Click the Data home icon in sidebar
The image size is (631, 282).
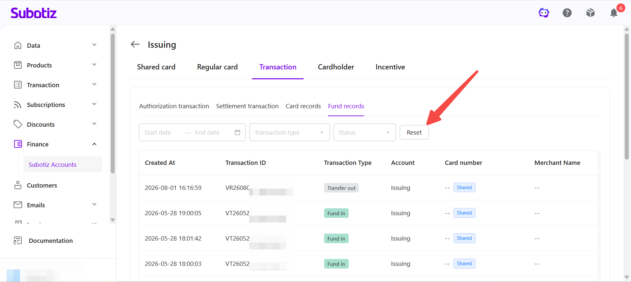(18, 45)
